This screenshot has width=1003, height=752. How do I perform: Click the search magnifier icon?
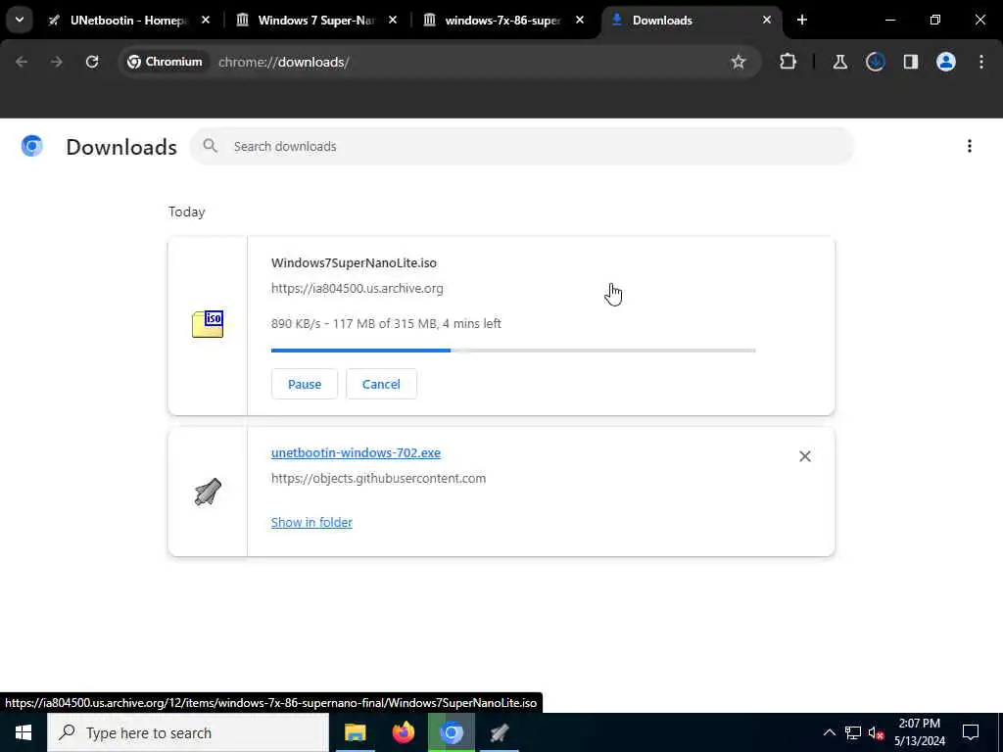point(210,147)
